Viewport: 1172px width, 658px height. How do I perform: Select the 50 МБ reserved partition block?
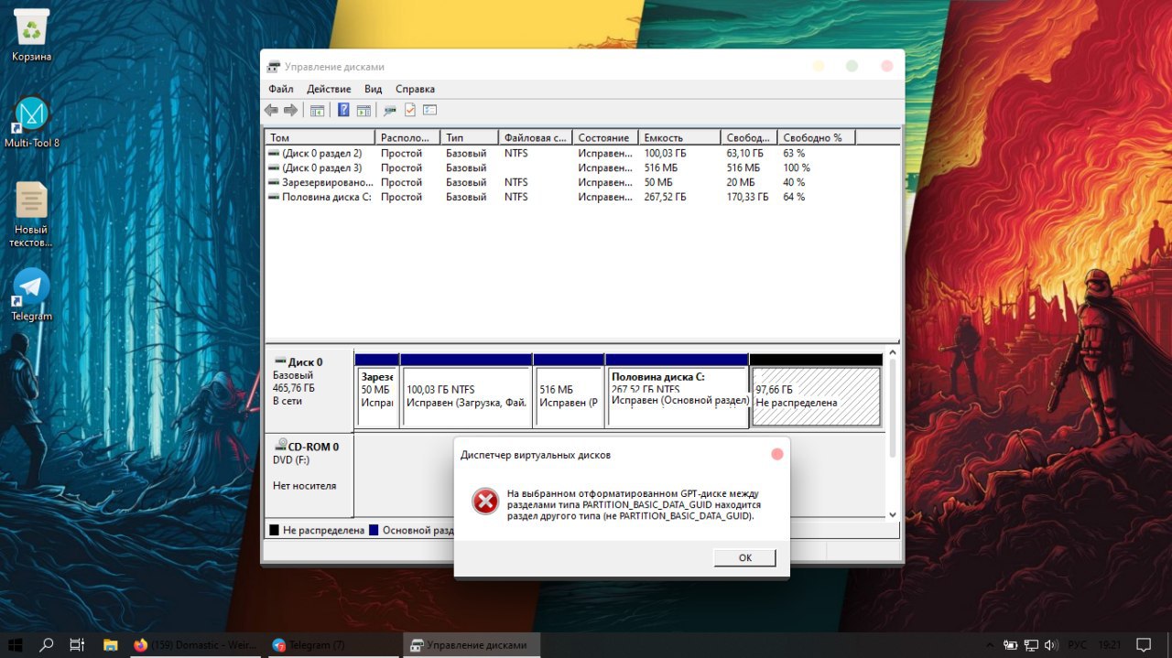[377, 391]
